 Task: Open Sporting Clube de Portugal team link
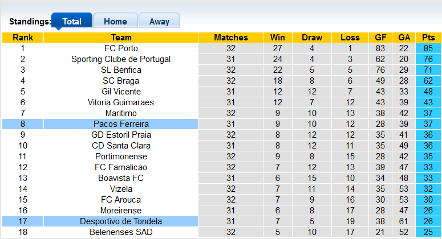point(121,59)
